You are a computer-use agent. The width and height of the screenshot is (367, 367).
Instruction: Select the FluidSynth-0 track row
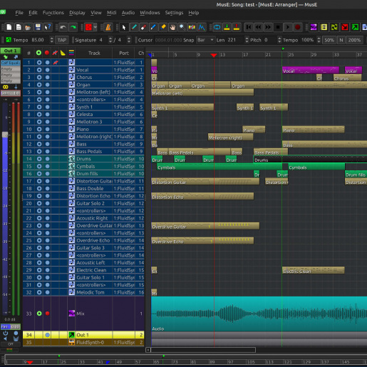pos(83,342)
